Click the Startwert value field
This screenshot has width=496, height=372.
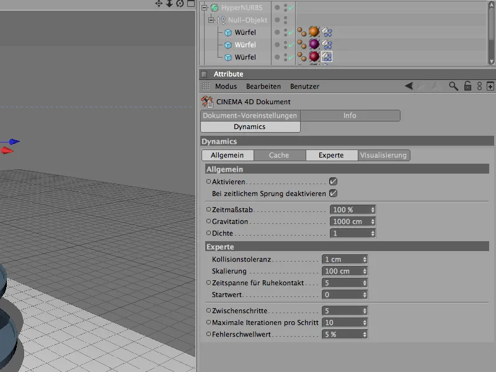[345, 294]
